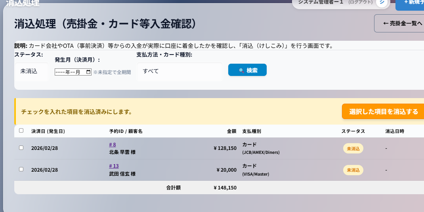Click the blue ＋新規 button at top
The width and height of the screenshot is (424, 212).
(x=410, y=3)
